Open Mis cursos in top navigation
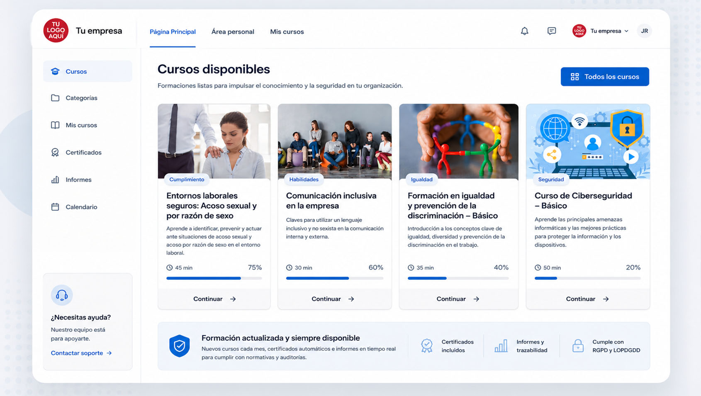The image size is (701, 396). click(x=287, y=32)
